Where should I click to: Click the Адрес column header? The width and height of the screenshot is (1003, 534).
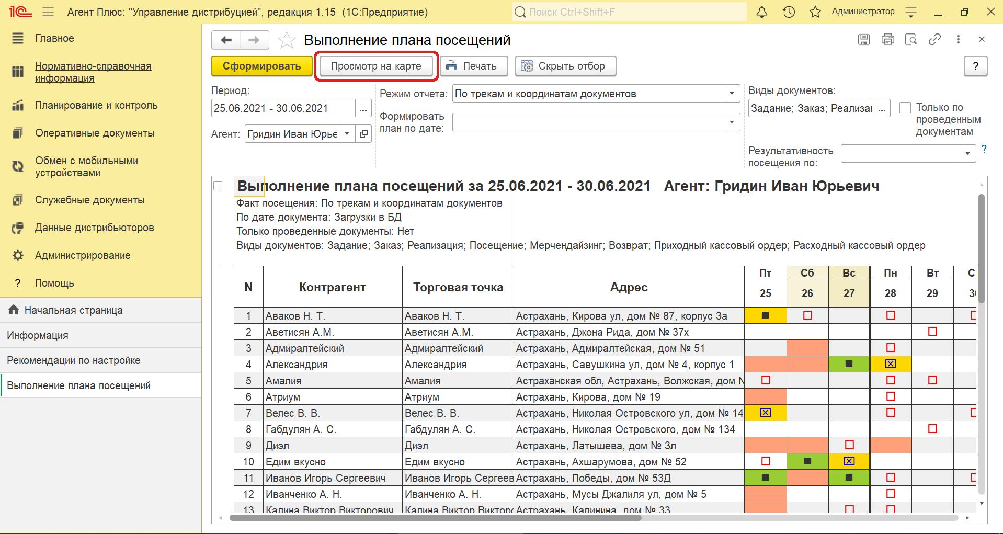coord(629,287)
